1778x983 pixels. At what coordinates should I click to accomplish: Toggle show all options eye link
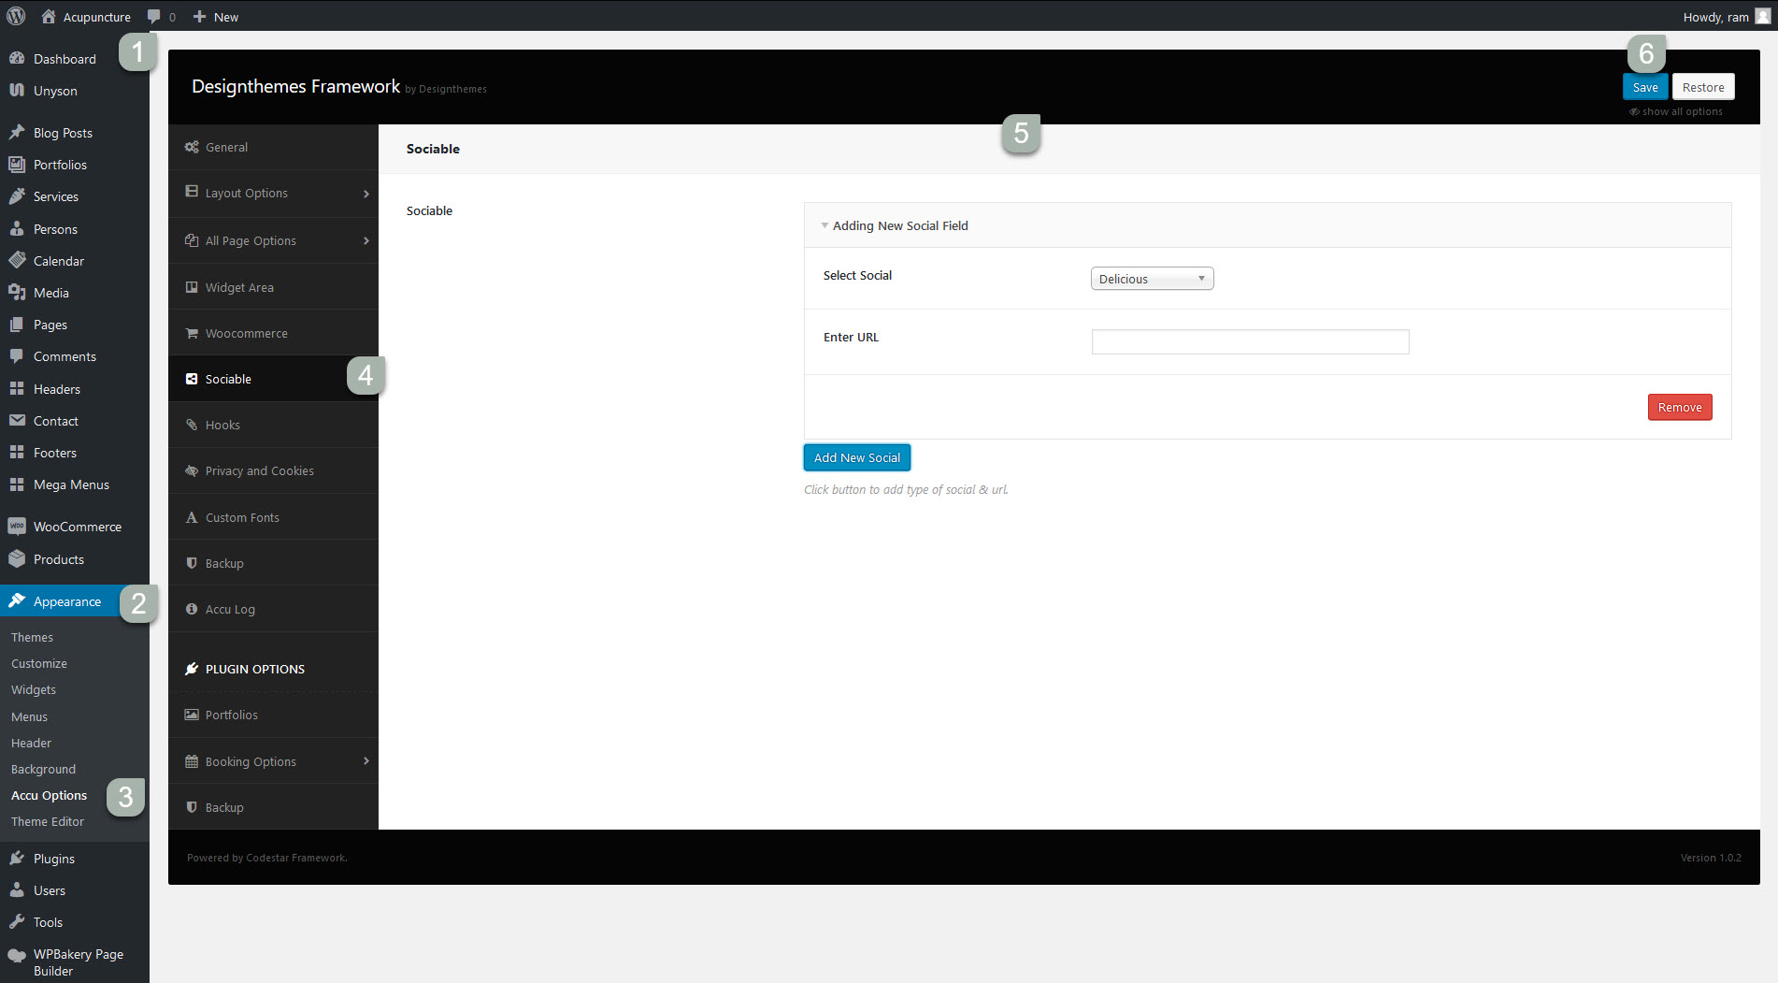(x=1676, y=111)
